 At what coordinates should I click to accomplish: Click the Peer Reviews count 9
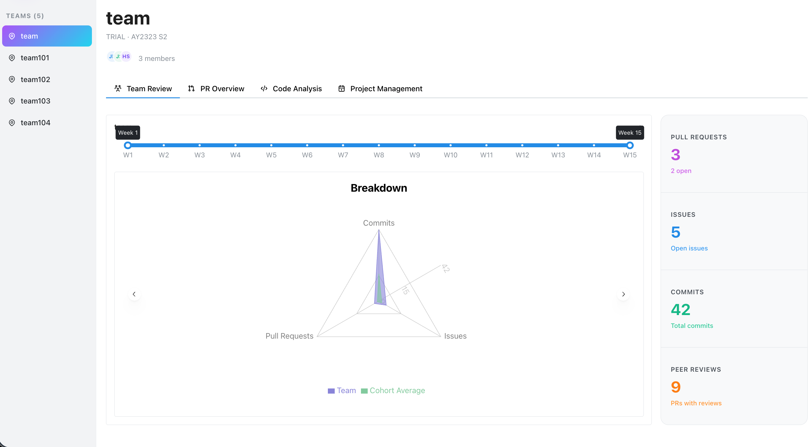(x=676, y=387)
